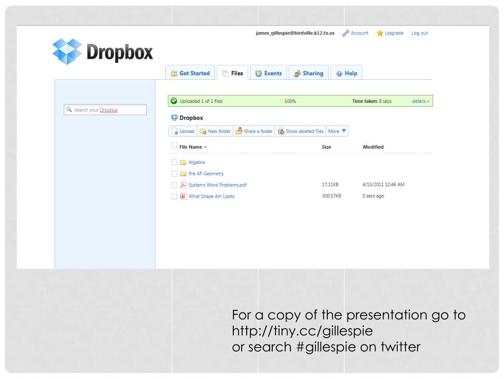Switch to the Get Started tab
Image resolution: width=504 pixels, height=378 pixels.
(190, 73)
